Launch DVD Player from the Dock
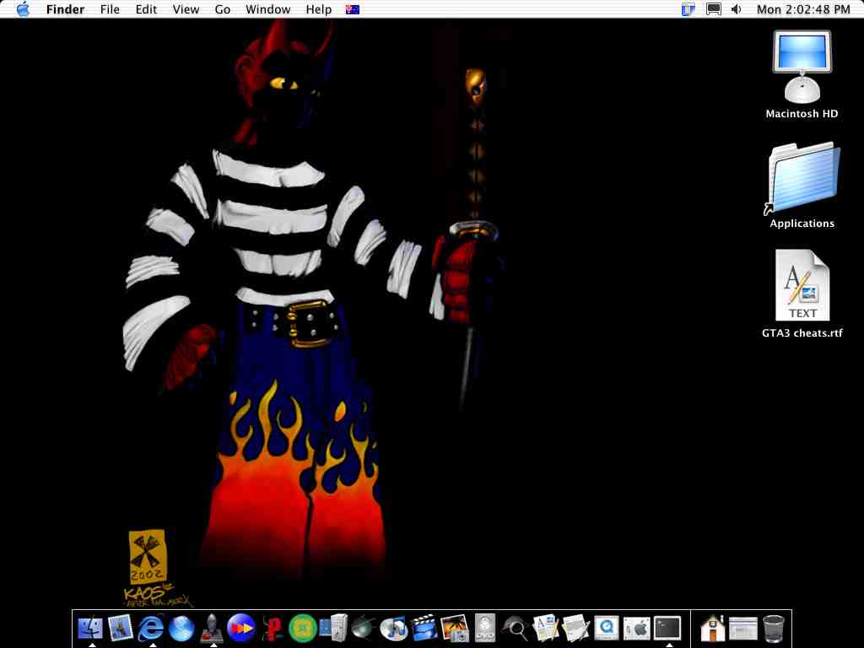Viewport: 864px width, 648px height. point(485,628)
